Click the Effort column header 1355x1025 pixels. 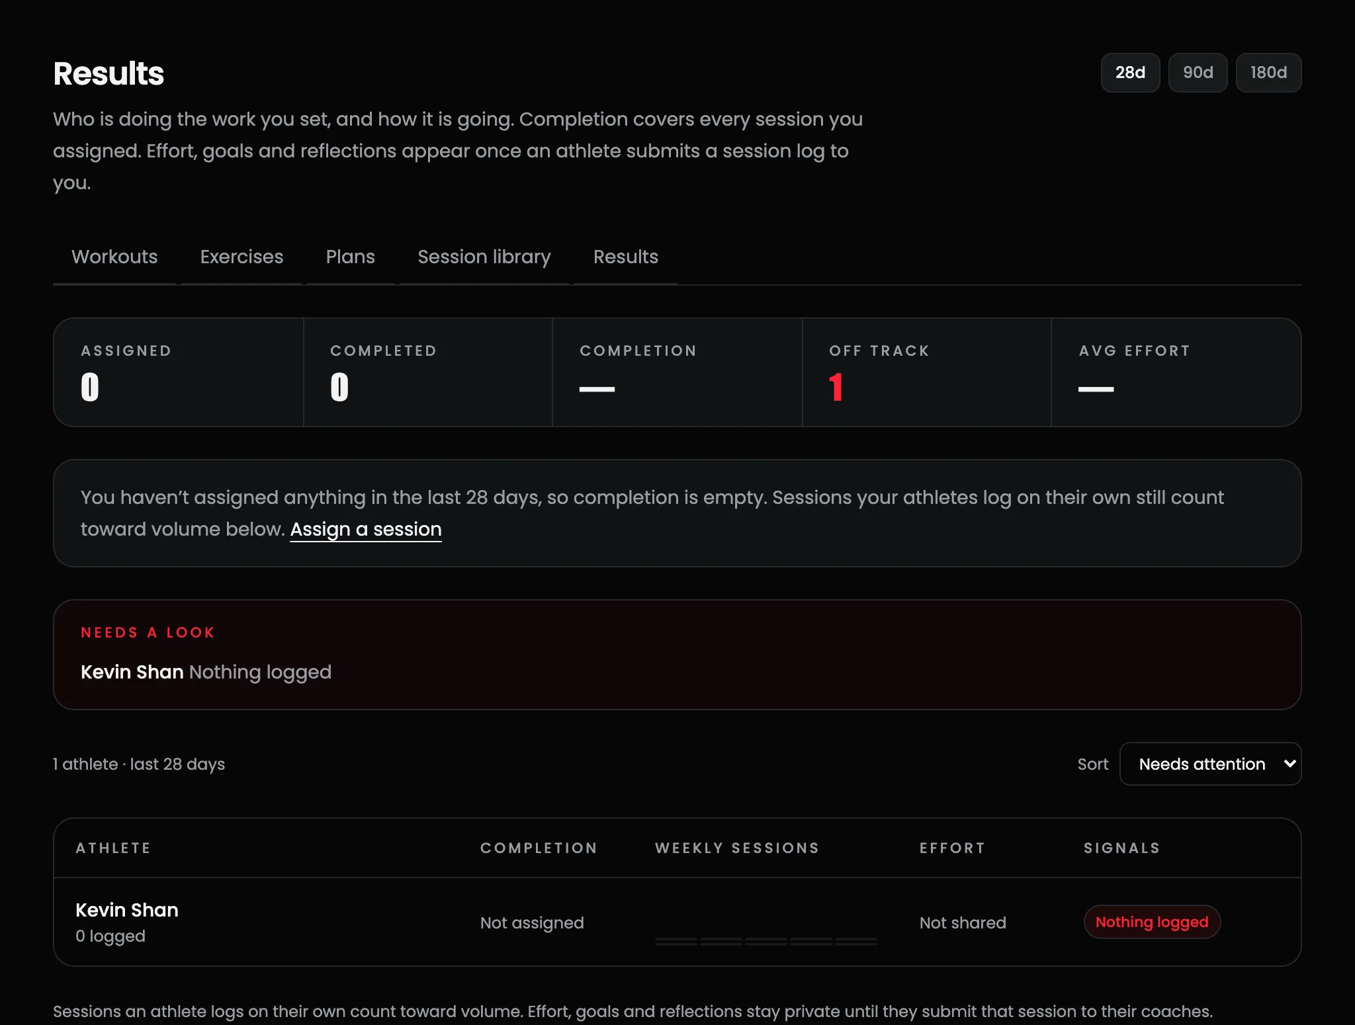(x=952, y=848)
